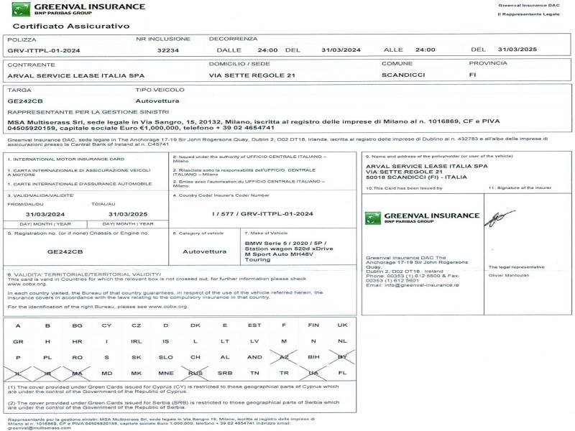Click the FL country code
575x431 pixels.
343,373
